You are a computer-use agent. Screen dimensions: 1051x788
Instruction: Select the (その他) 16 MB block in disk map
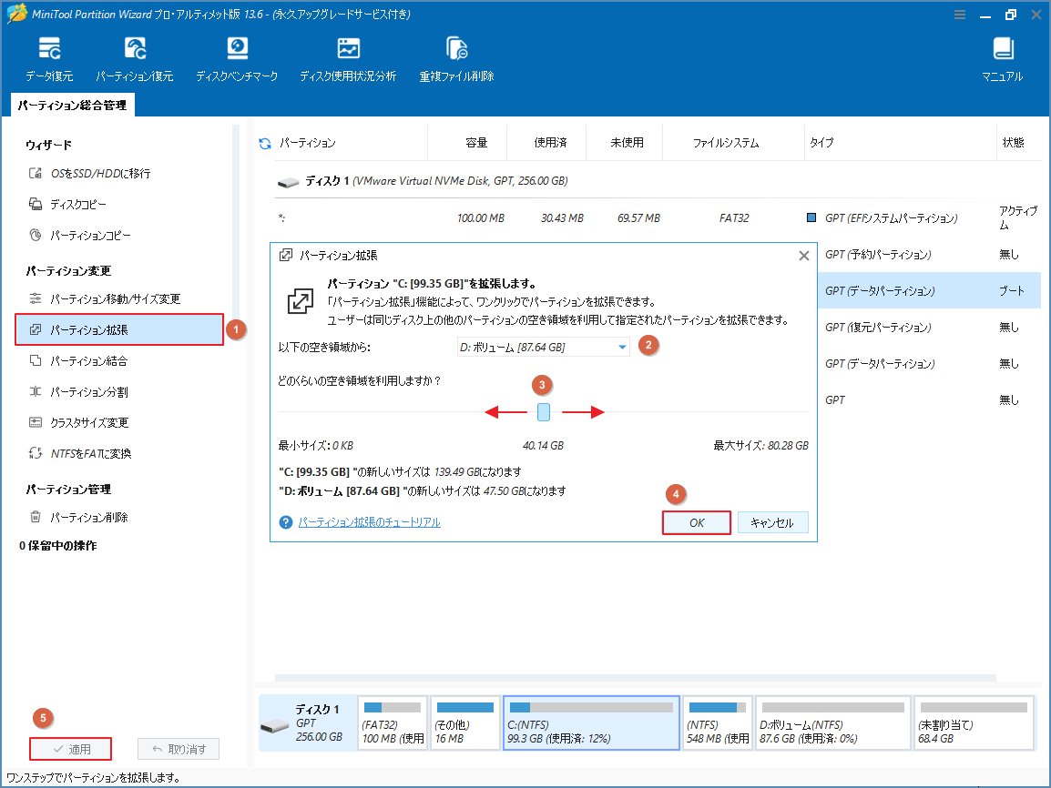(x=464, y=723)
